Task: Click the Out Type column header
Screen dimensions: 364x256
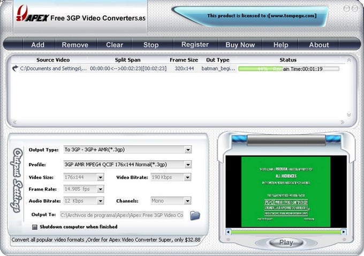Action: (218, 60)
